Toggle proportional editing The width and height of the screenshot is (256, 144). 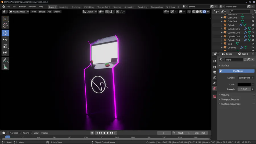click(117, 12)
